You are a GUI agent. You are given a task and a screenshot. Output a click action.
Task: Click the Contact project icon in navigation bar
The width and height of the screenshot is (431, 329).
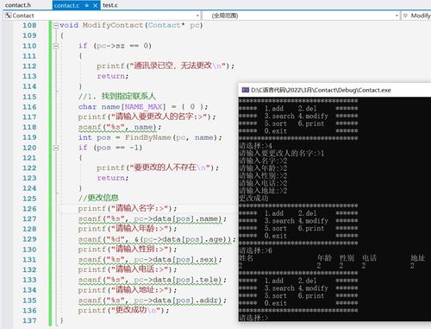[9, 16]
